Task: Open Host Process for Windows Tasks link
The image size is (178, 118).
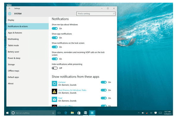Action: click(72, 90)
